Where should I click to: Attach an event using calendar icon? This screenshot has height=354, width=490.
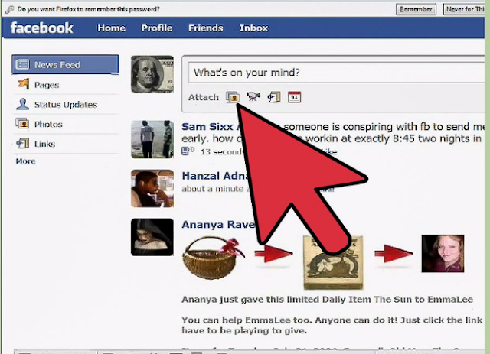coord(294,97)
